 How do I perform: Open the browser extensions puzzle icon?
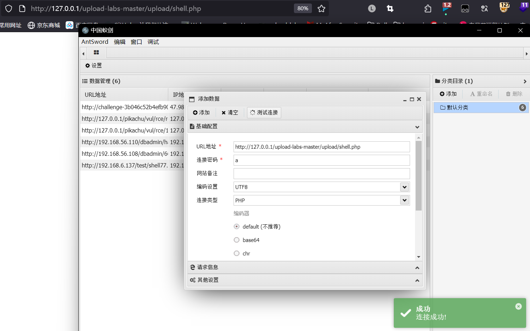tap(428, 8)
